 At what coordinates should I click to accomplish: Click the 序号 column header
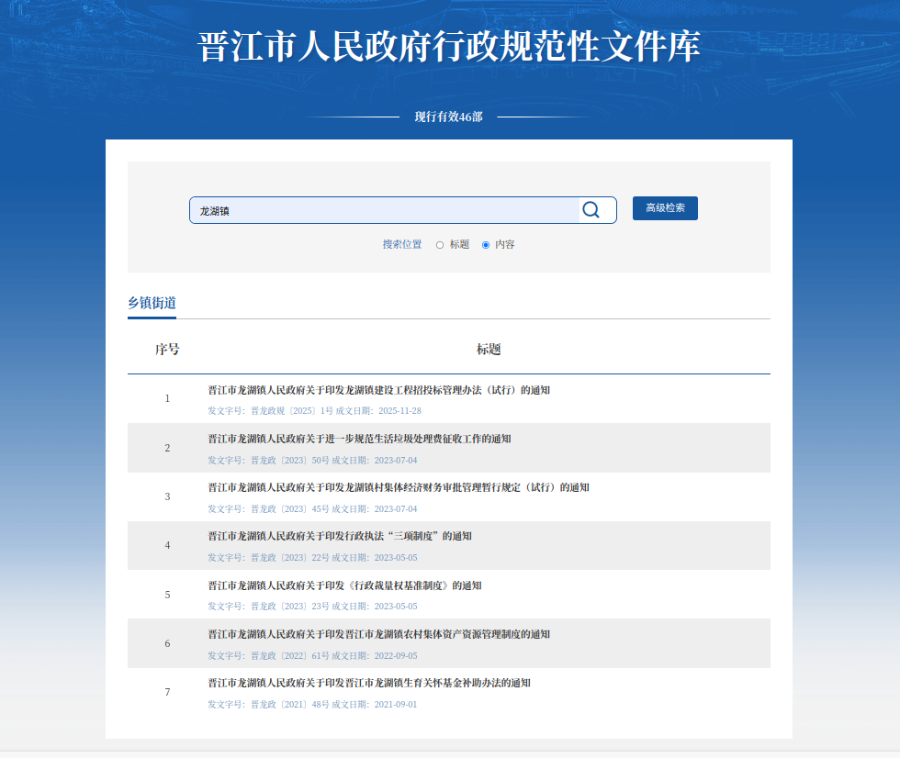[167, 350]
